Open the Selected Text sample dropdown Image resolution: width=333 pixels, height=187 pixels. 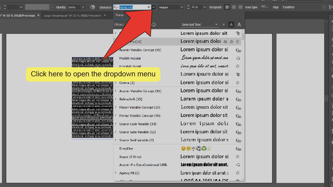point(200,25)
